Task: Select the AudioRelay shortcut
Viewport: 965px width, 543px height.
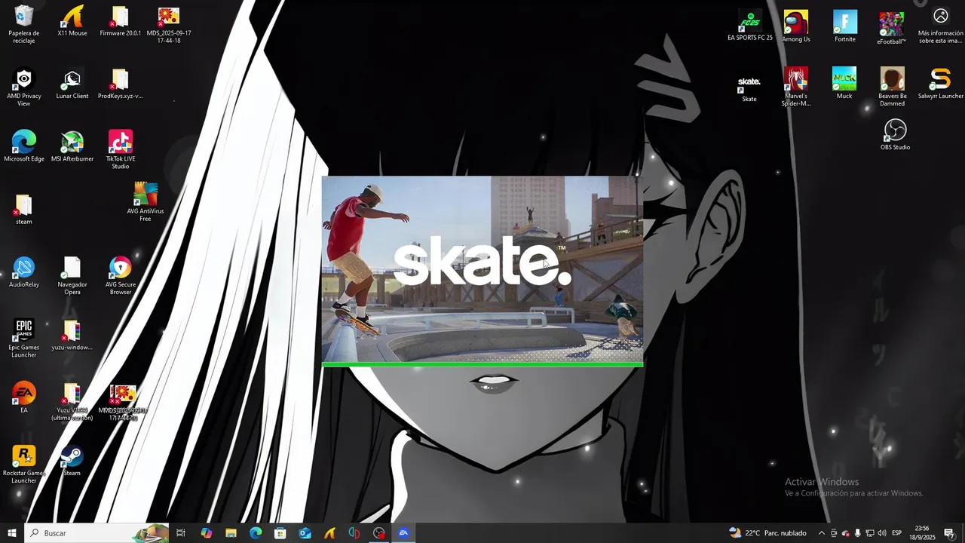Action: coord(24,272)
